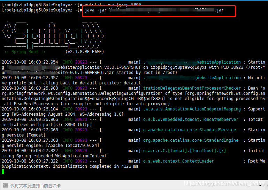Click 'g service [Tomcat]' line

tap(24, 135)
